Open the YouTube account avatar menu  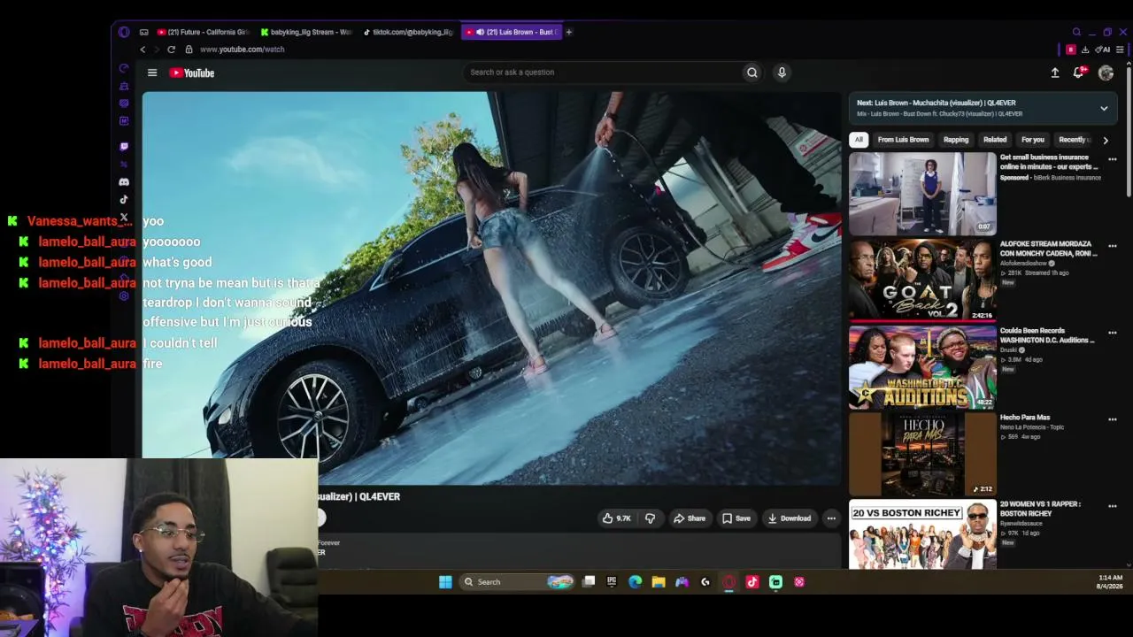(1106, 73)
